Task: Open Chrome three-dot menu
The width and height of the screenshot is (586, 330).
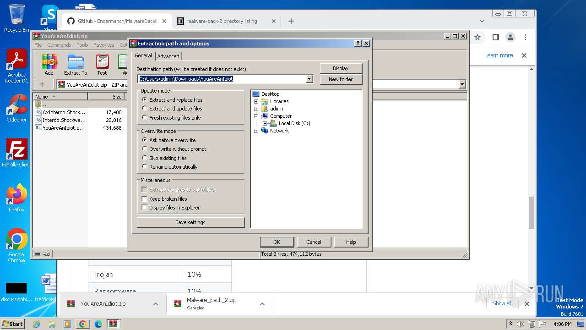Action: tap(525, 37)
